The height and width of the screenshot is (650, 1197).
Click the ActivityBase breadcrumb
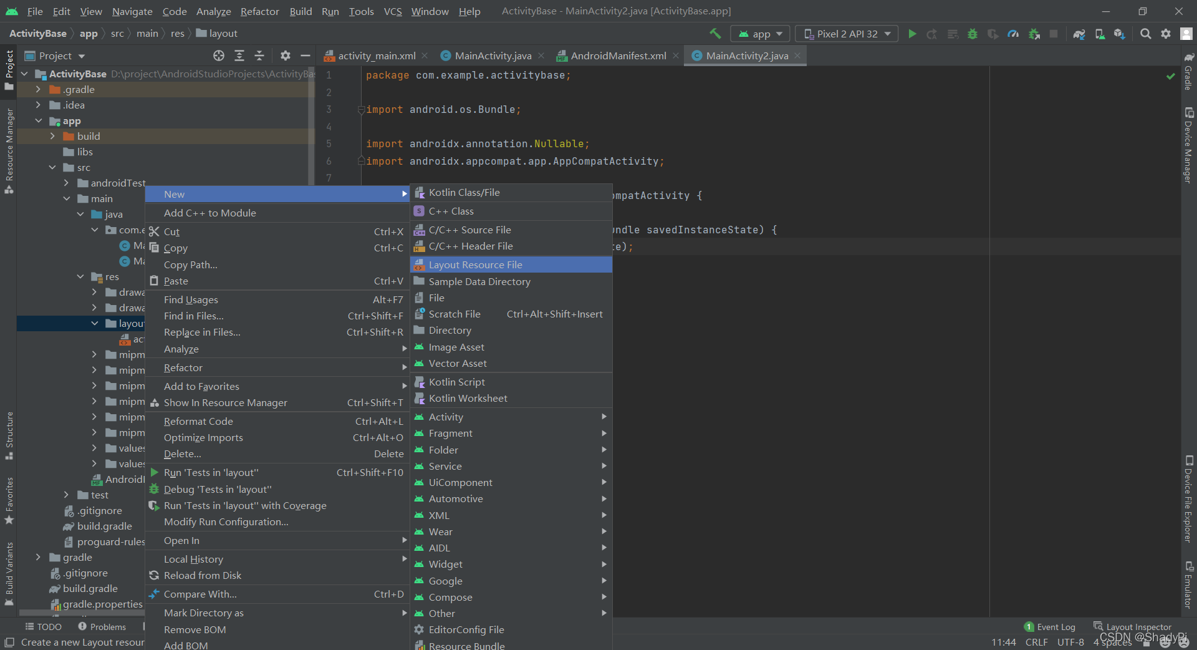(x=38, y=34)
